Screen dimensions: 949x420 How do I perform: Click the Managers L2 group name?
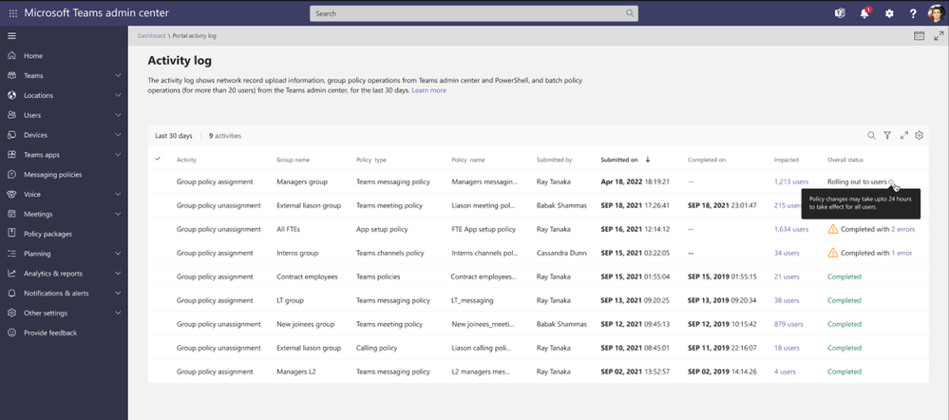[x=296, y=372]
